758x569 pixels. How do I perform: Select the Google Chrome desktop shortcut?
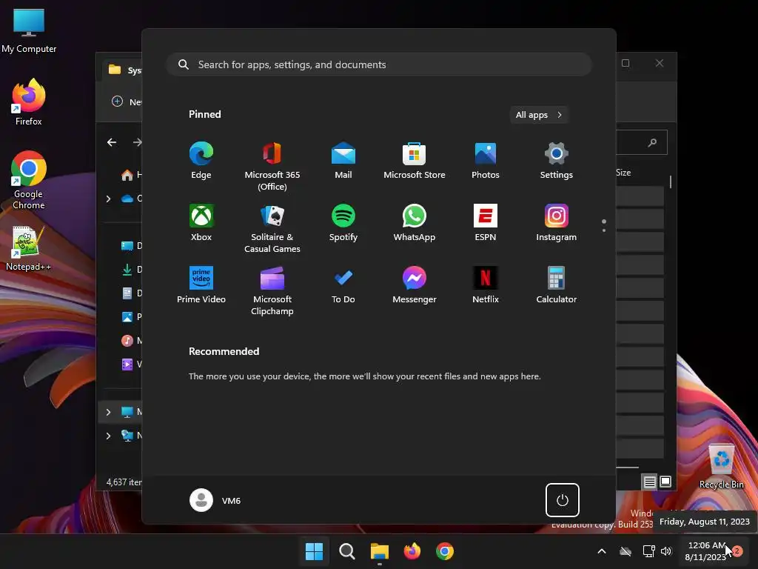tap(29, 180)
